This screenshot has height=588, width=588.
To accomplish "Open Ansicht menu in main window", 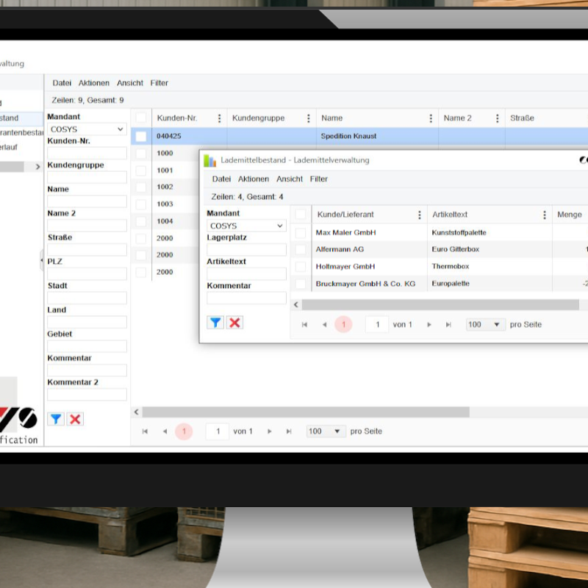I will click(x=130, y=83).
